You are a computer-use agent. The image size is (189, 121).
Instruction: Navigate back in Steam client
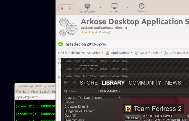pyautogui.click(x=66, y=83)
